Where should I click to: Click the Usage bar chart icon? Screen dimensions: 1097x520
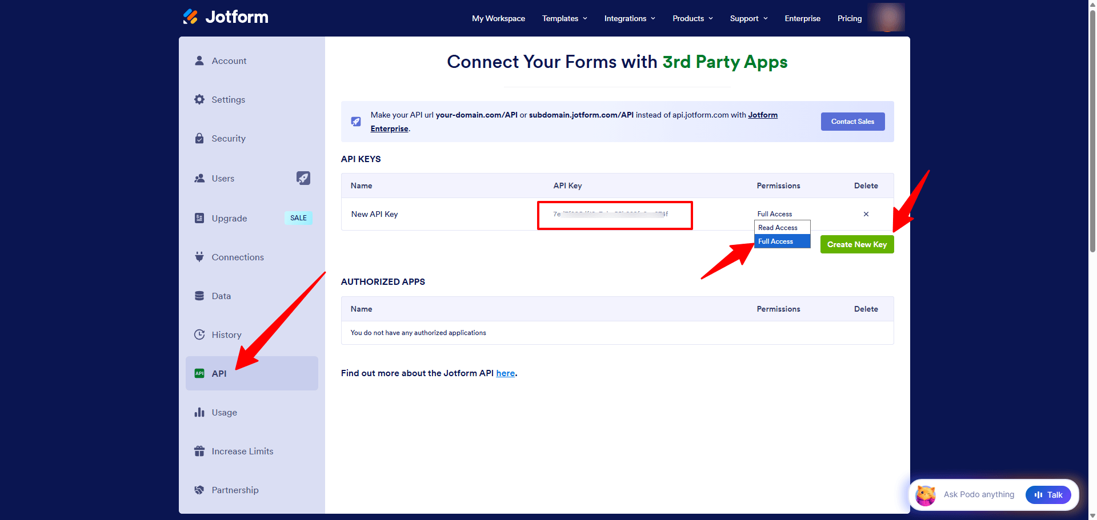coord(199,412)
